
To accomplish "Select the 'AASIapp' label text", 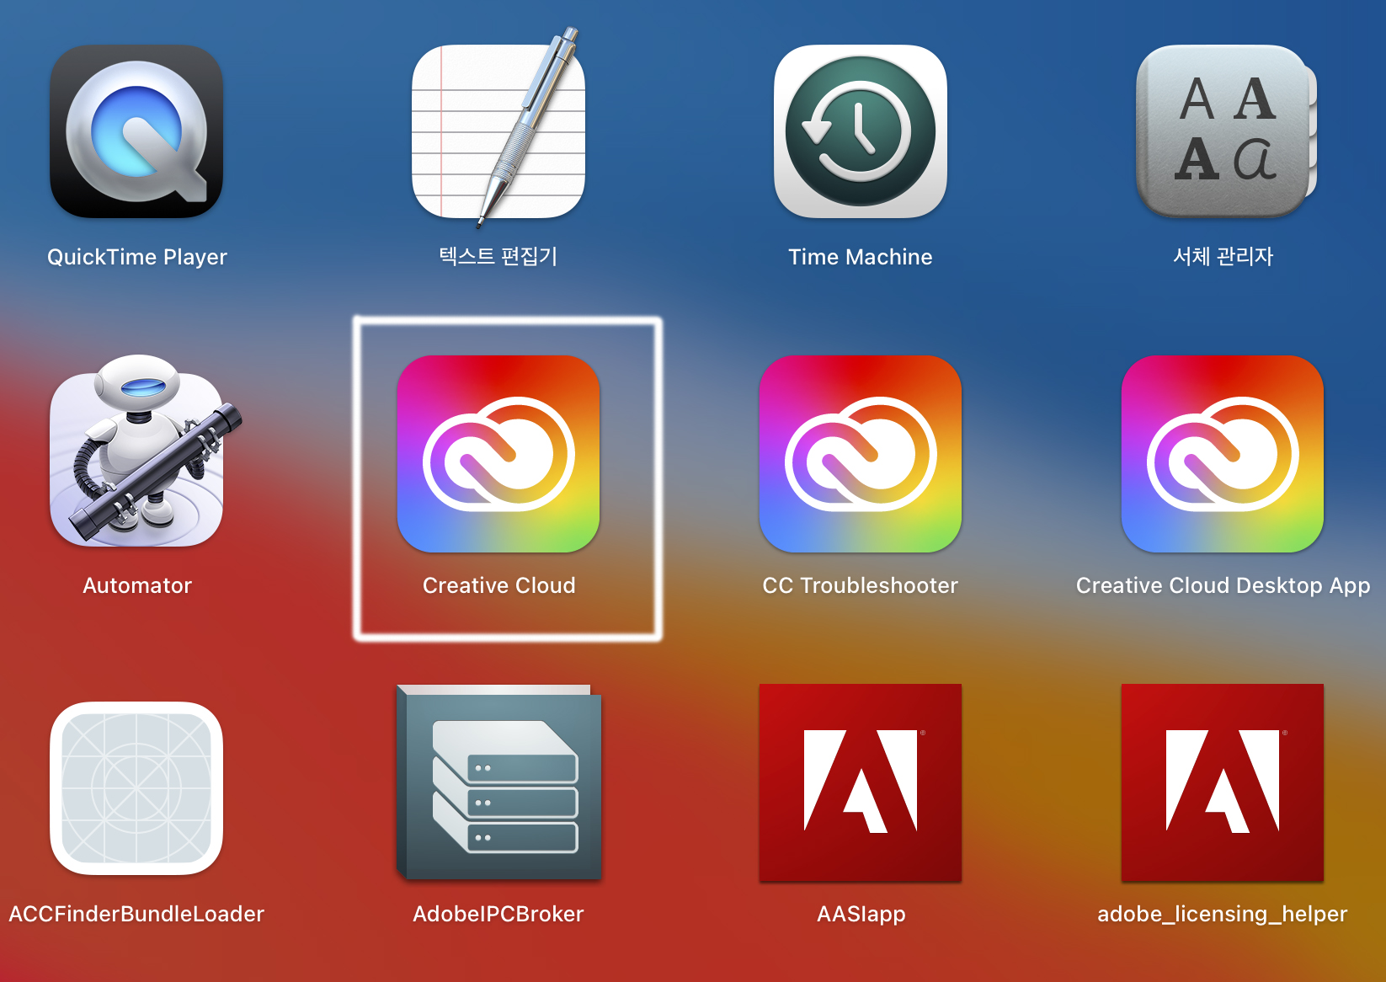I will 861,915.
